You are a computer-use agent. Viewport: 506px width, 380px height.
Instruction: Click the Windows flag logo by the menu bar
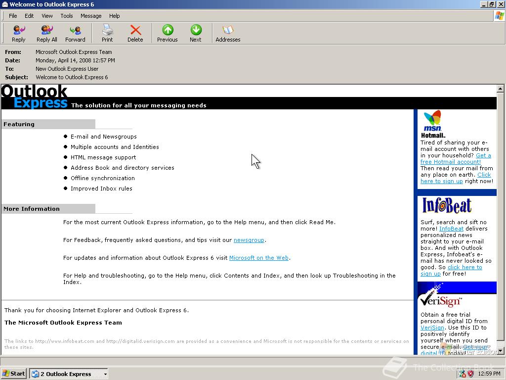[499, 16]
